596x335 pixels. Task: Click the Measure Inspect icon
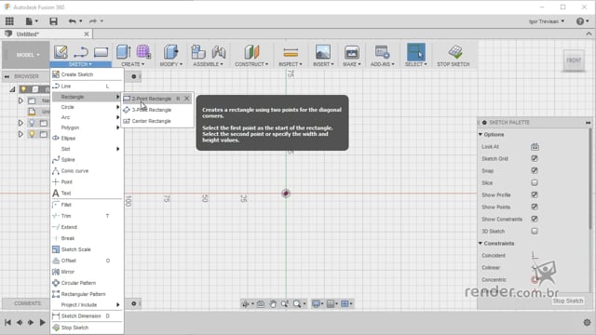pos(291,52)
